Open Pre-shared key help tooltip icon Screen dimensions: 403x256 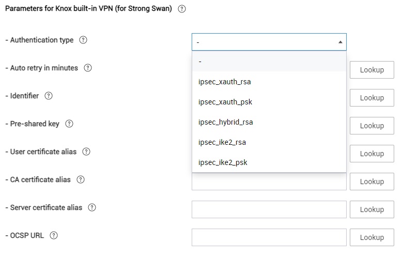(69, 124)
